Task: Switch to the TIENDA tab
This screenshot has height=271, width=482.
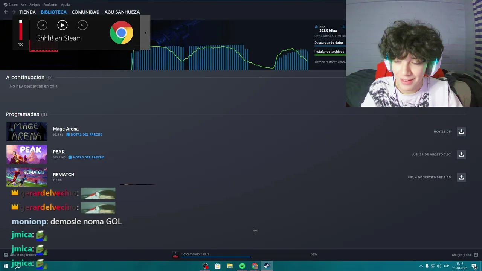Action: pyautogui.click(x=27, y=12)
